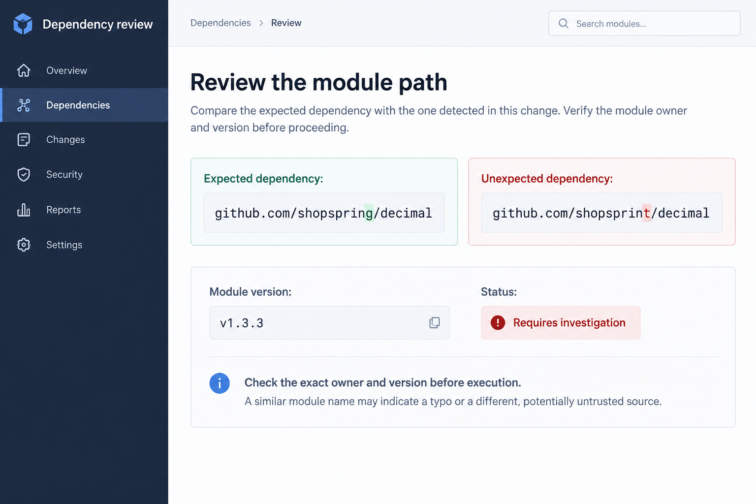Screen dimensions: 756x504
Task: Click the Reports bar chart icon
Action: click(x=24, y=210)
